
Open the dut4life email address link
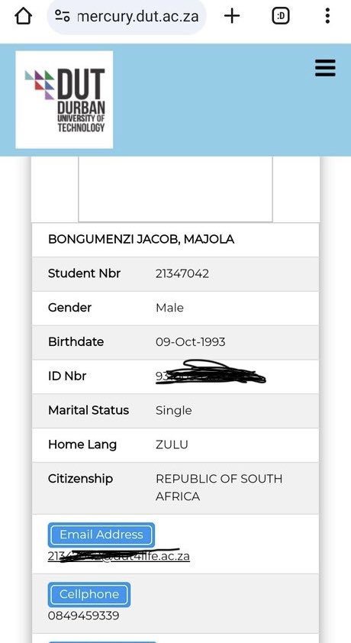click(x=119, y=556)
